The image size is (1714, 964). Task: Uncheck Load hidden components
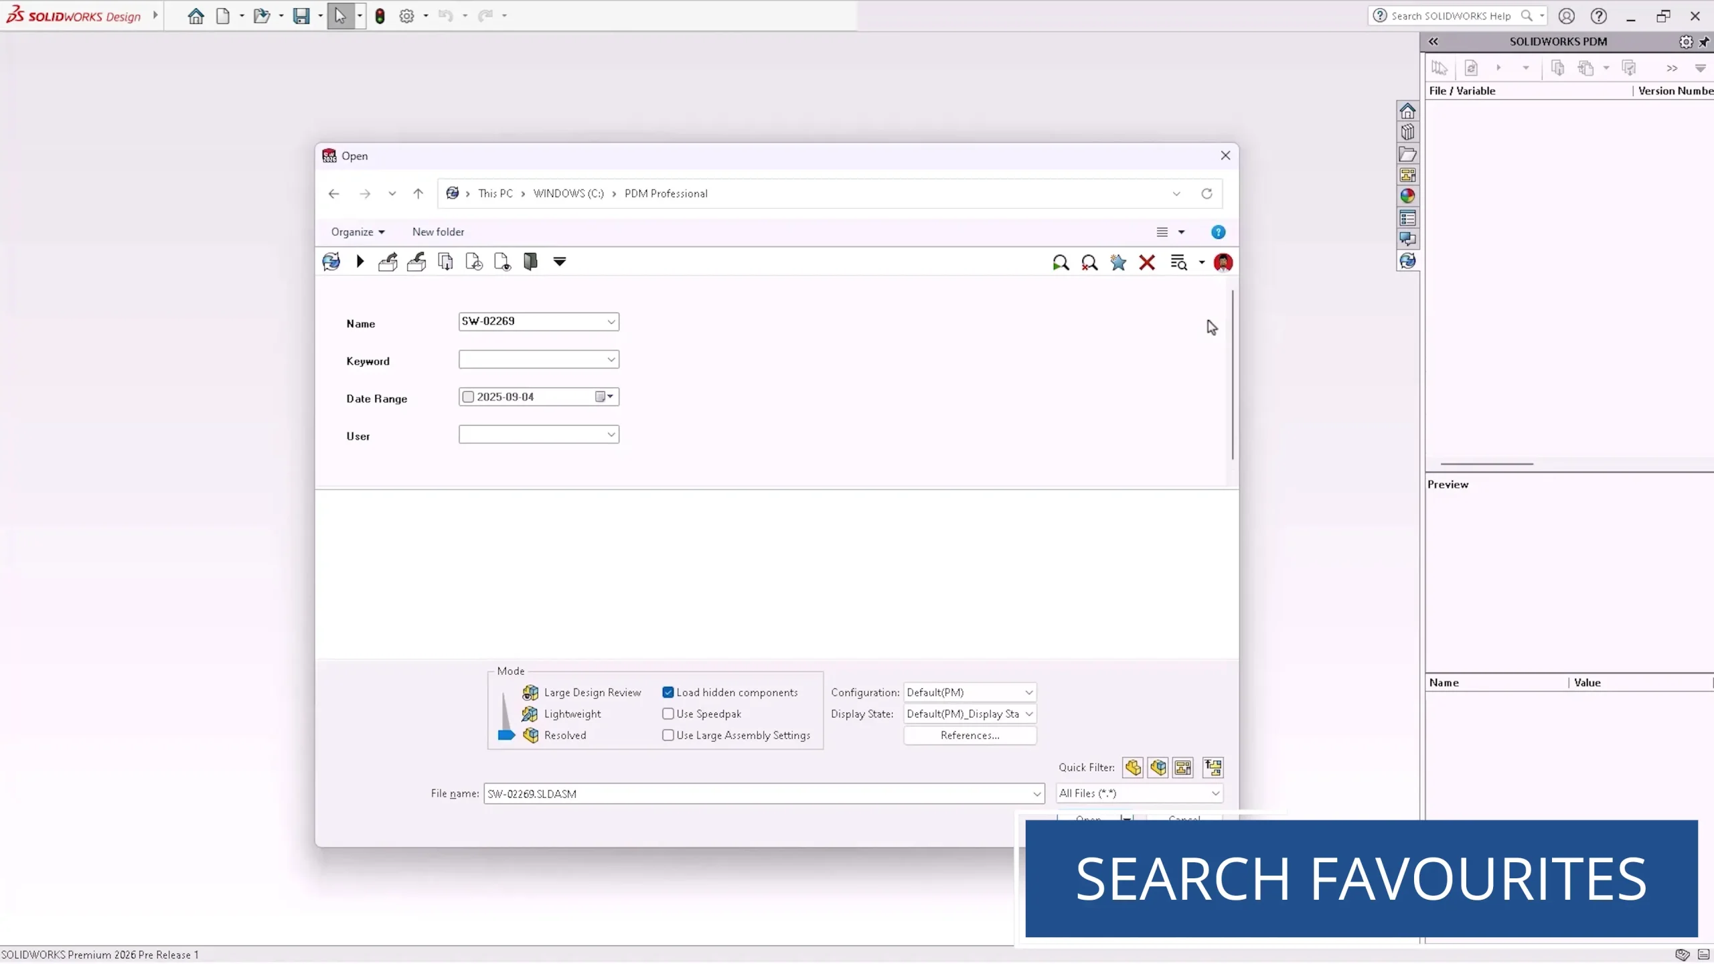[x=668, y=692]
